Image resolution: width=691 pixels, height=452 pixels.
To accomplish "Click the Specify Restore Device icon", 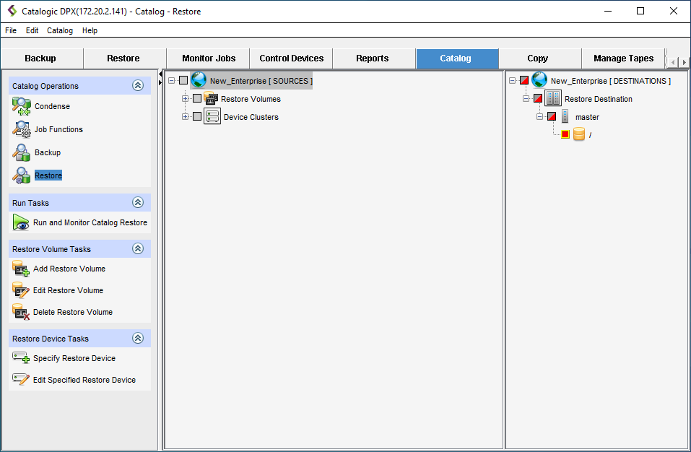I will (21, 358).
